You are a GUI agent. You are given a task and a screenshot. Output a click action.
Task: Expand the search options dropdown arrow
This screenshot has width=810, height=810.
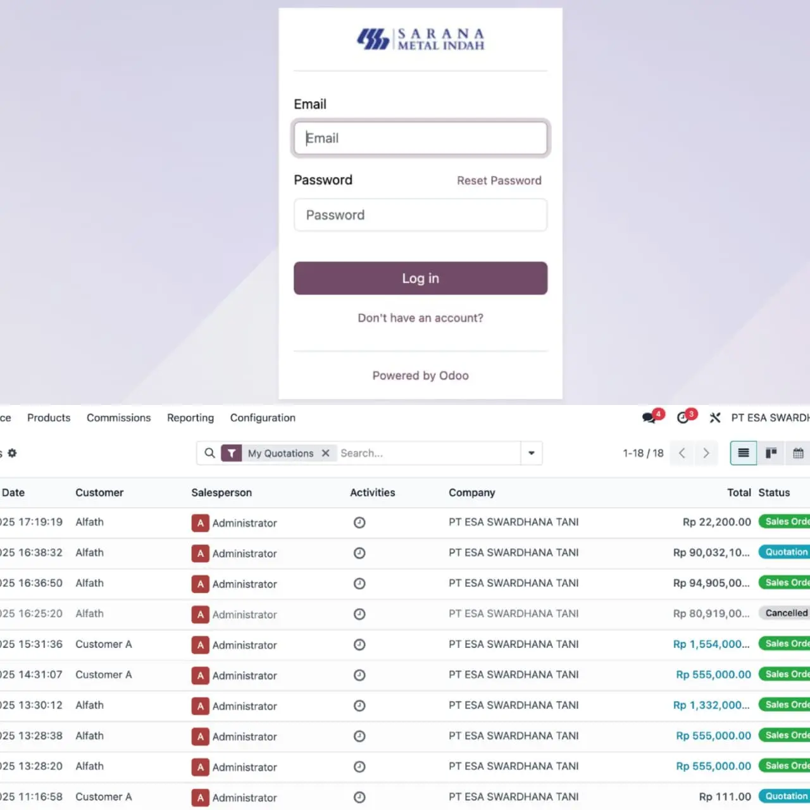pos(531,453)
